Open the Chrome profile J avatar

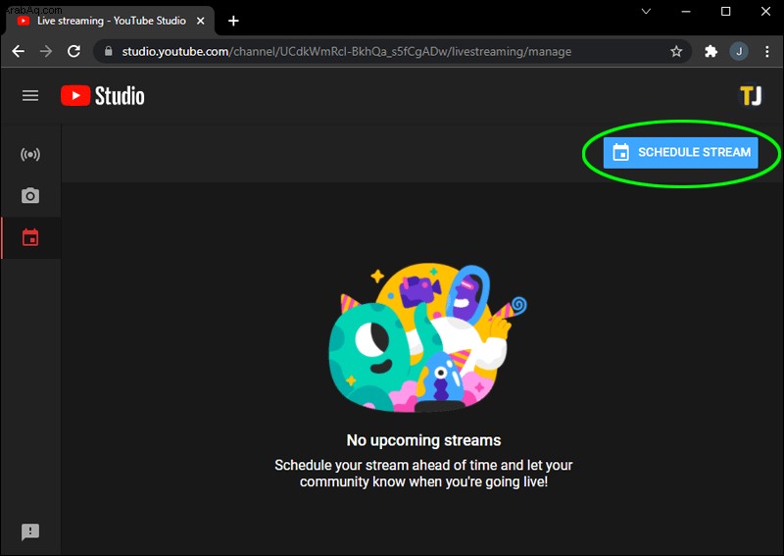pyautogui.click(x=739, y=51)
